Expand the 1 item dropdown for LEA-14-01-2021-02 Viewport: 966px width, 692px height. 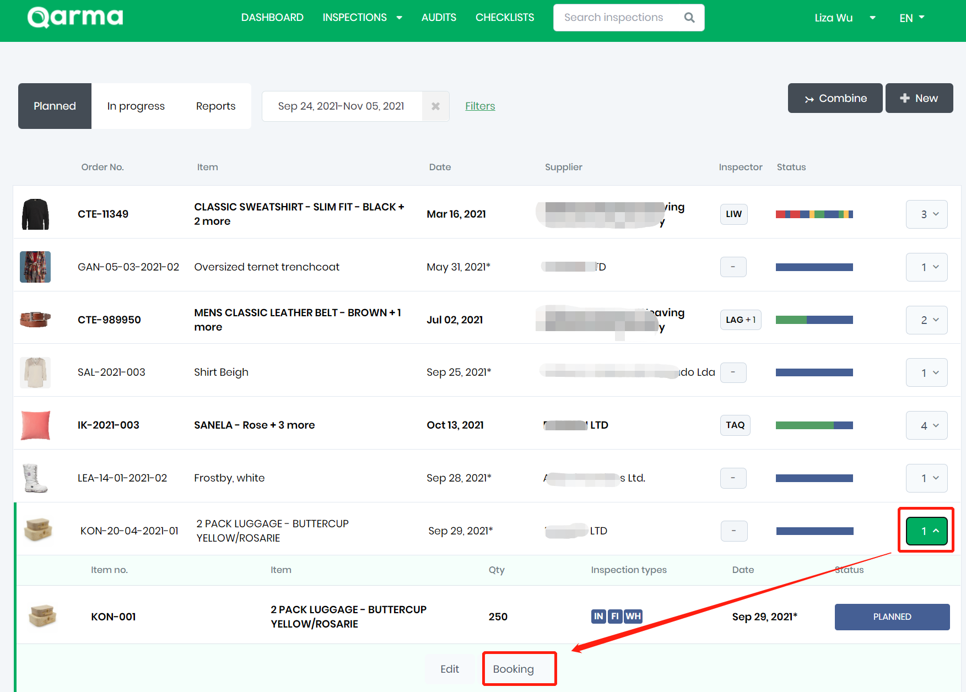(x=927, y=478)
